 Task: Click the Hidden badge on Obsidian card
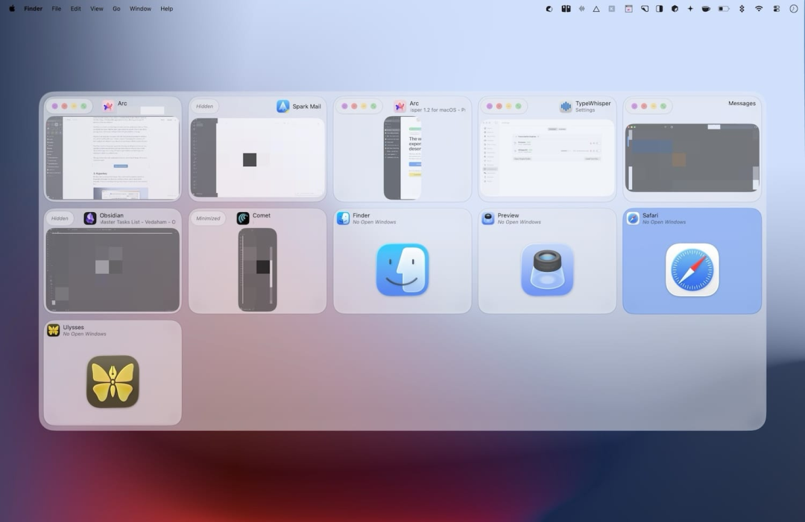click(x=60, y=218)
